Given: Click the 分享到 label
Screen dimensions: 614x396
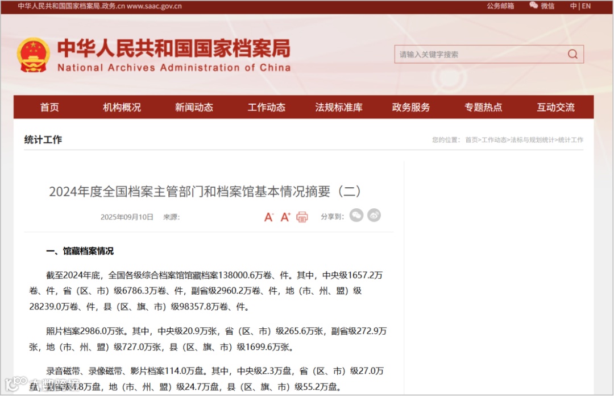Looking at the screenshot, I should click(x=332, y=216).
